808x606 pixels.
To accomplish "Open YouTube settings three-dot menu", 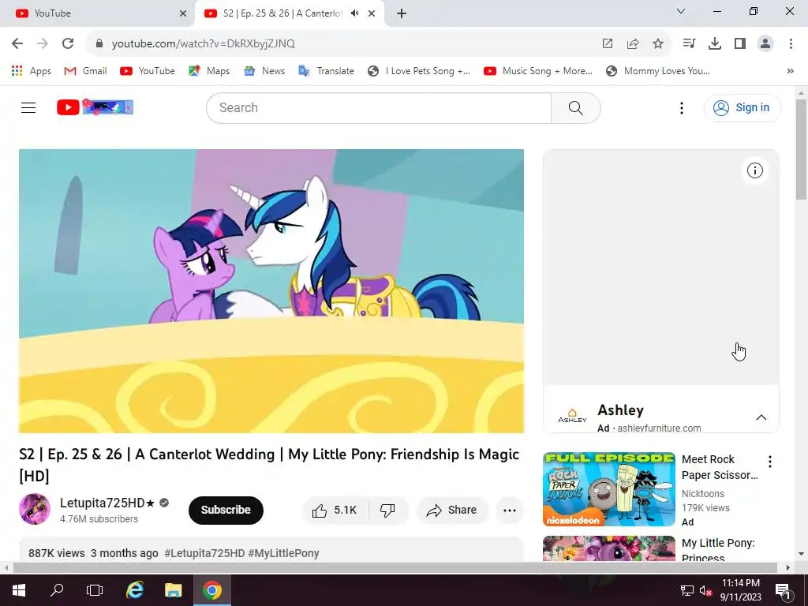I will tap(681, 107).
